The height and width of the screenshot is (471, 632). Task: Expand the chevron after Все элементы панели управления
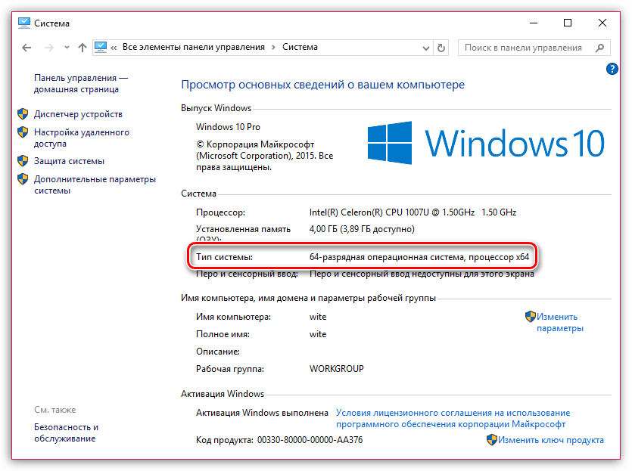click(274, 48)
